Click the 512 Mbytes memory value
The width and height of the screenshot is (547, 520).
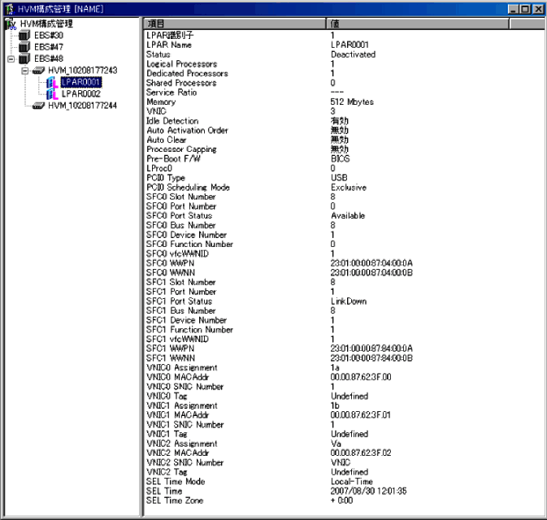352,102
